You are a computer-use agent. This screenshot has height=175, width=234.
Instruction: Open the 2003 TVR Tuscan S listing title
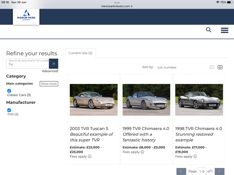point(89,129)
